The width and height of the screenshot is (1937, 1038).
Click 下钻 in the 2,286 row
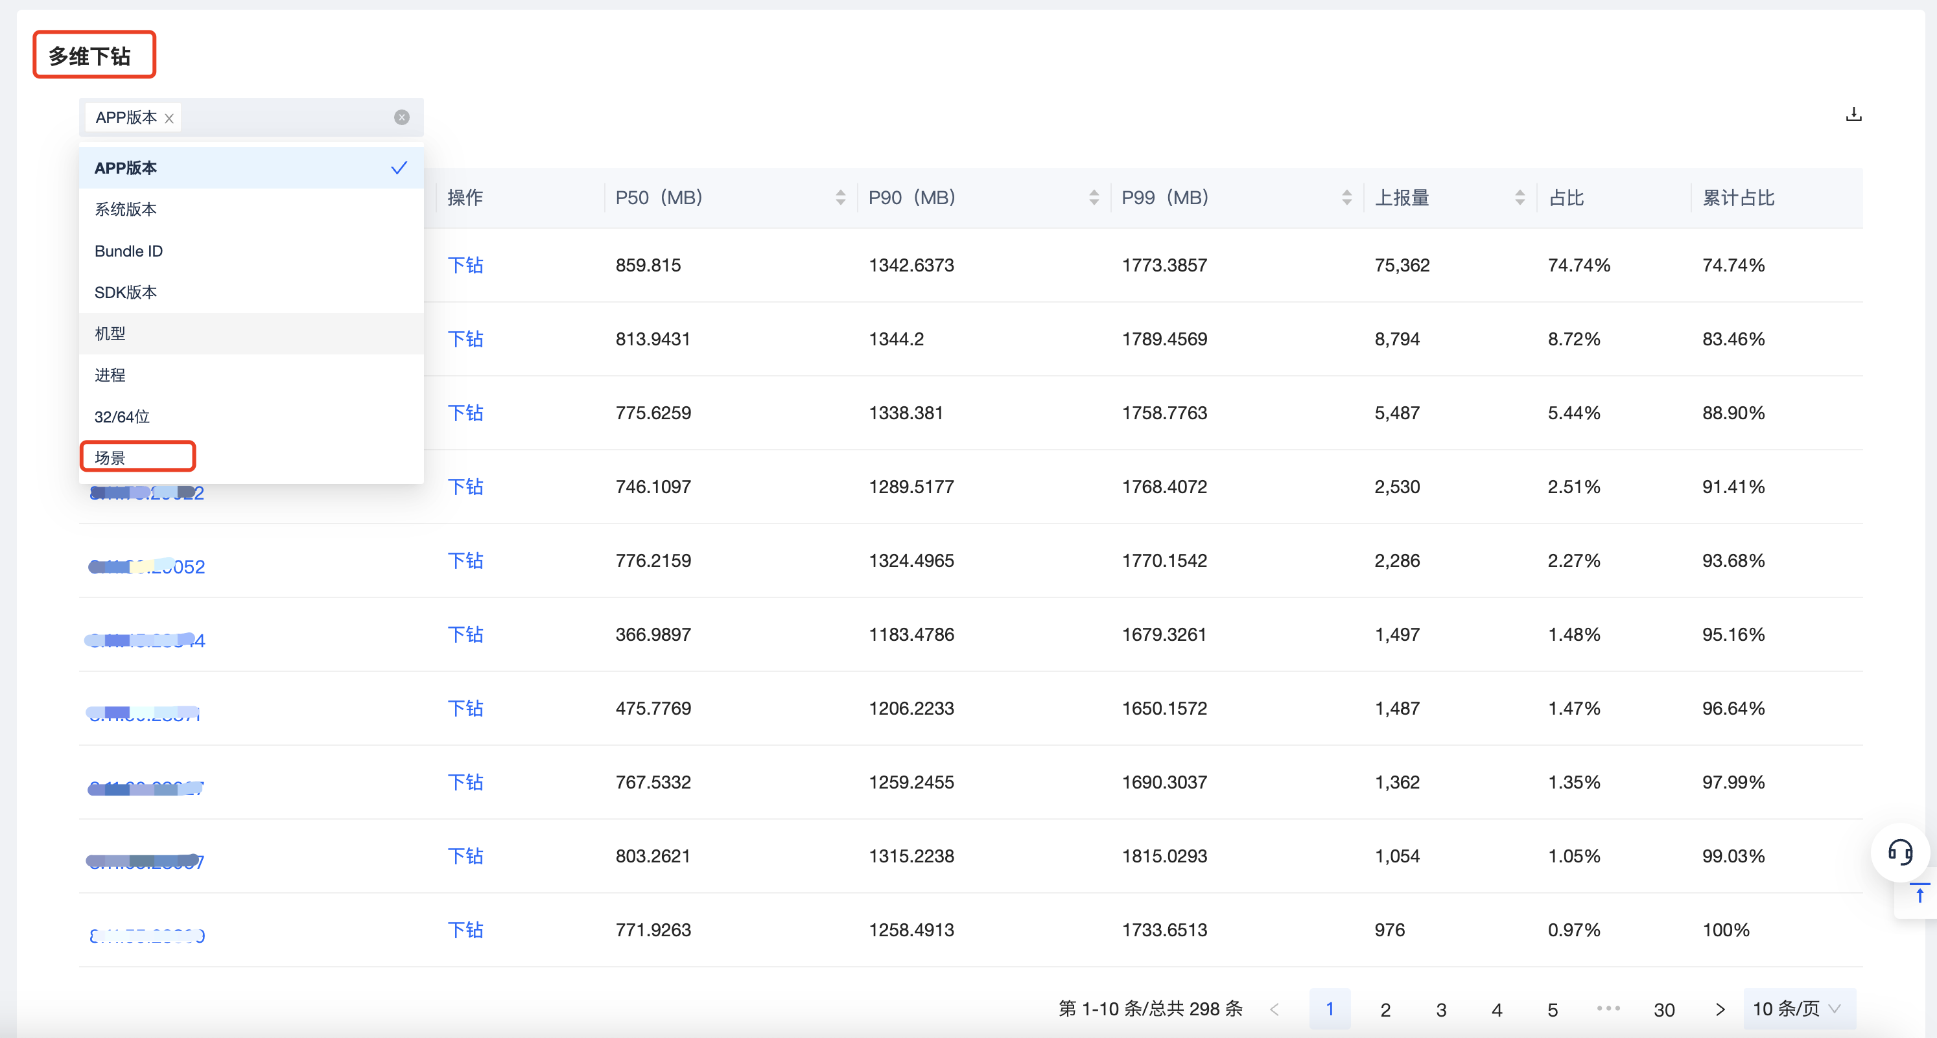coord(465,560)
